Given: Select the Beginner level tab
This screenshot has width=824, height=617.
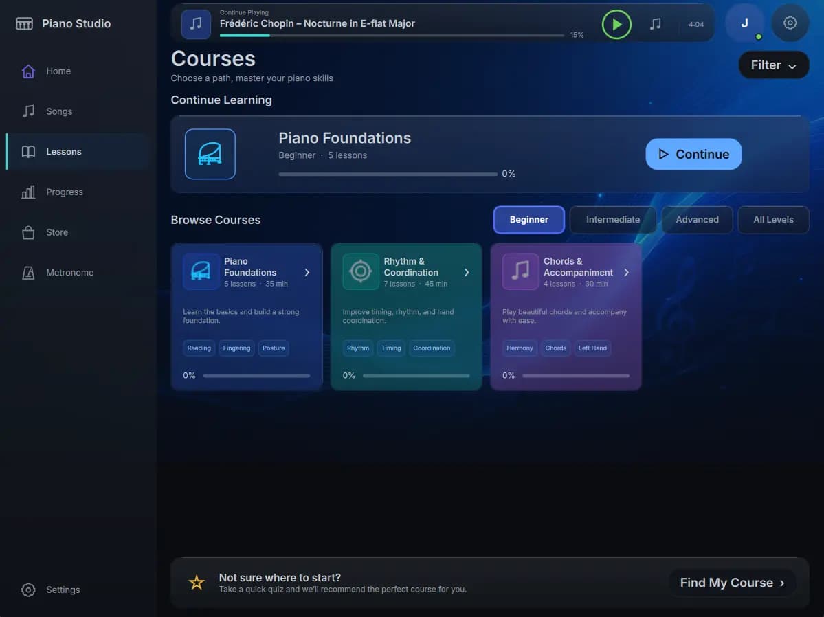Looking at the screenshot, I should pos(528,220).
